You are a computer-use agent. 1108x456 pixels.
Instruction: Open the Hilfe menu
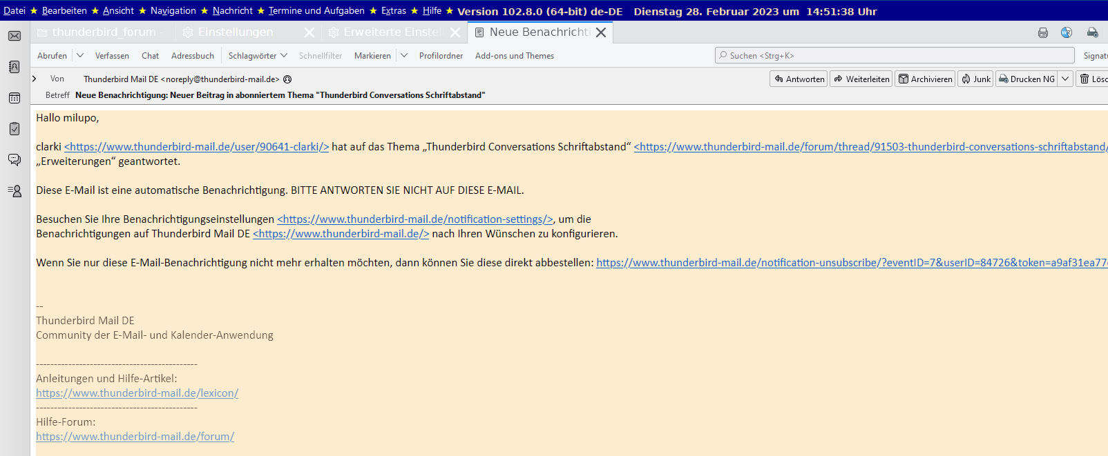432,10
